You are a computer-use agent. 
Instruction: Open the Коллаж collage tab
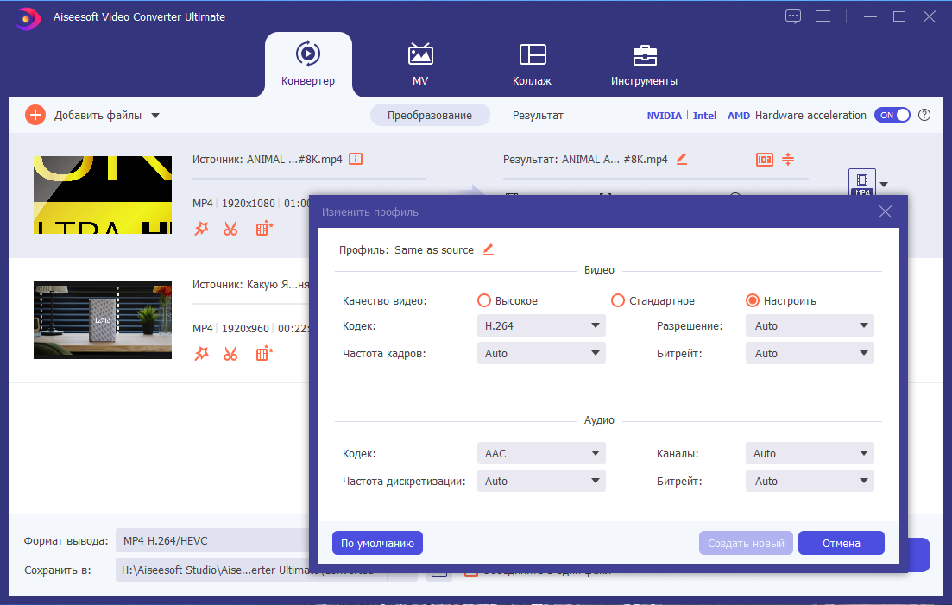coord(533,65)
